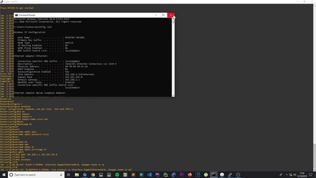Click the microphone icon in search box

tap(61, 175)
